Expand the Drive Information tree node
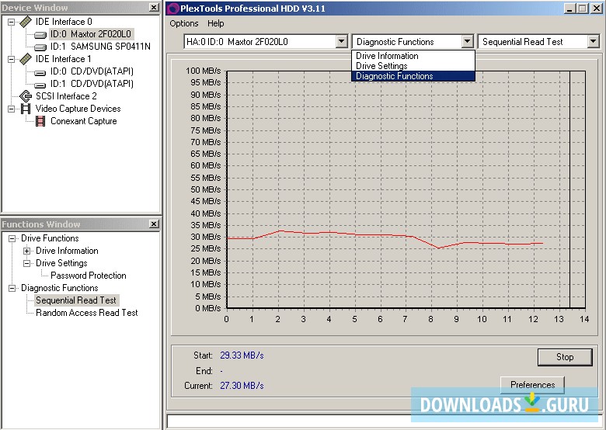The image size is (606, 430). click(26, 251)
